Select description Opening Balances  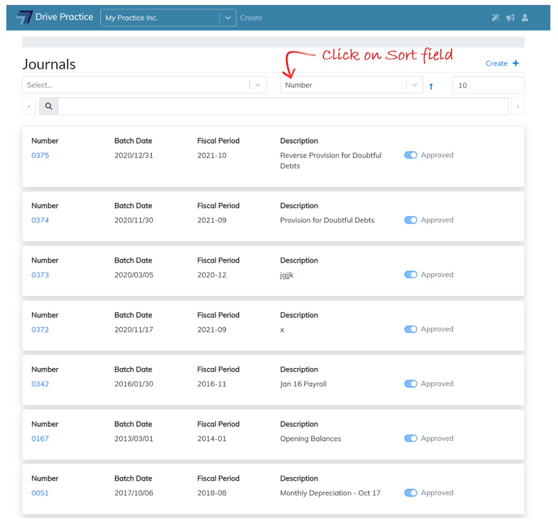(311, 439)
